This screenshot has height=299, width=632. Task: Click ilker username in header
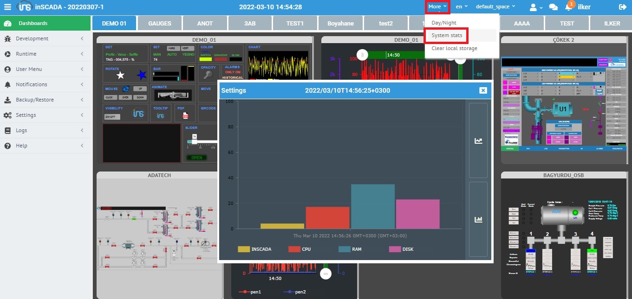click(x=584, y=7)
